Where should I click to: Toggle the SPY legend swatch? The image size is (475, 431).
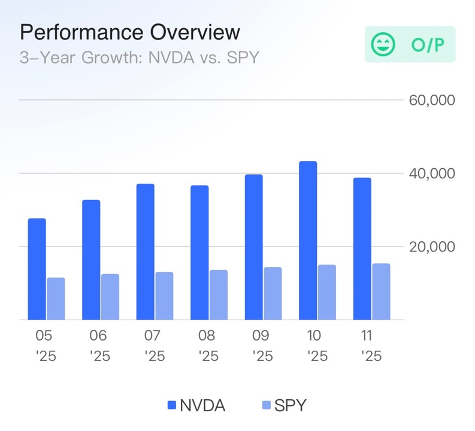coord(267,405)
